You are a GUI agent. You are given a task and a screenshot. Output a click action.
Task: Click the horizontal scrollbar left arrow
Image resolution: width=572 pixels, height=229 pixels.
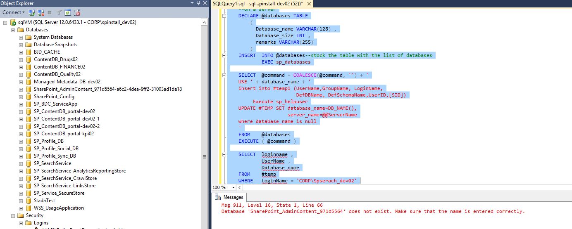[x=240, y=187]
